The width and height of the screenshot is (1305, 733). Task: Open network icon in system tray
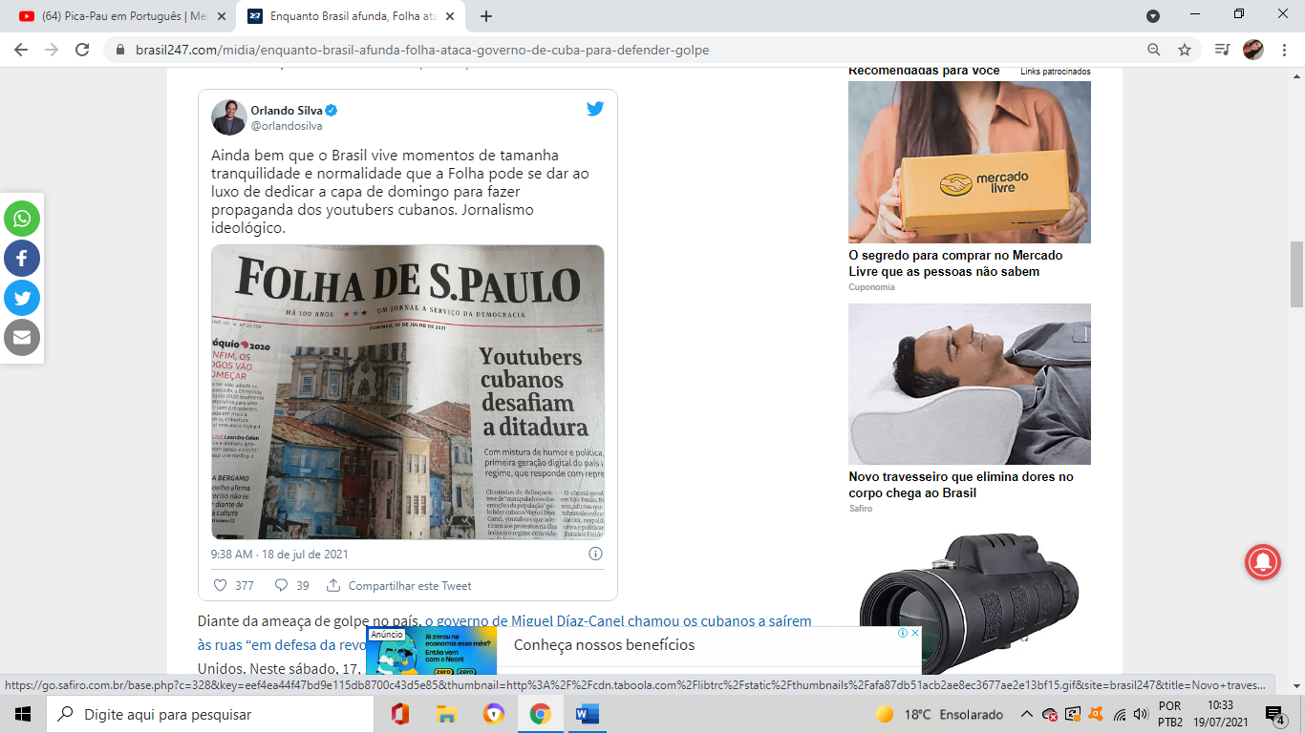click(x=1120, y=714)
